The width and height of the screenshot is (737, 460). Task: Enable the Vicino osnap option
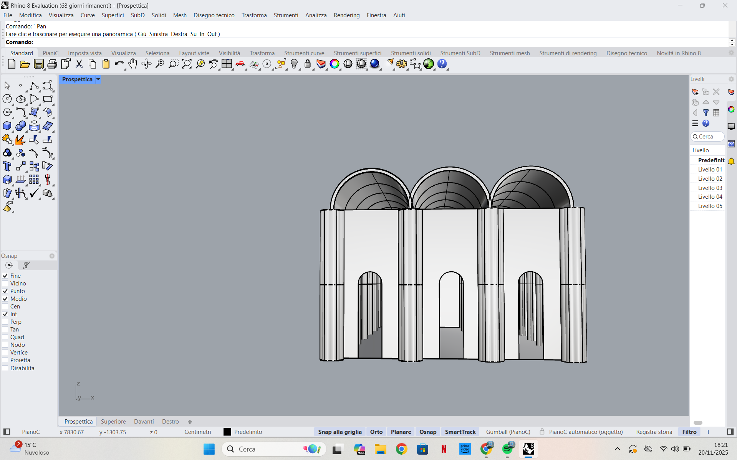(5, 284)
